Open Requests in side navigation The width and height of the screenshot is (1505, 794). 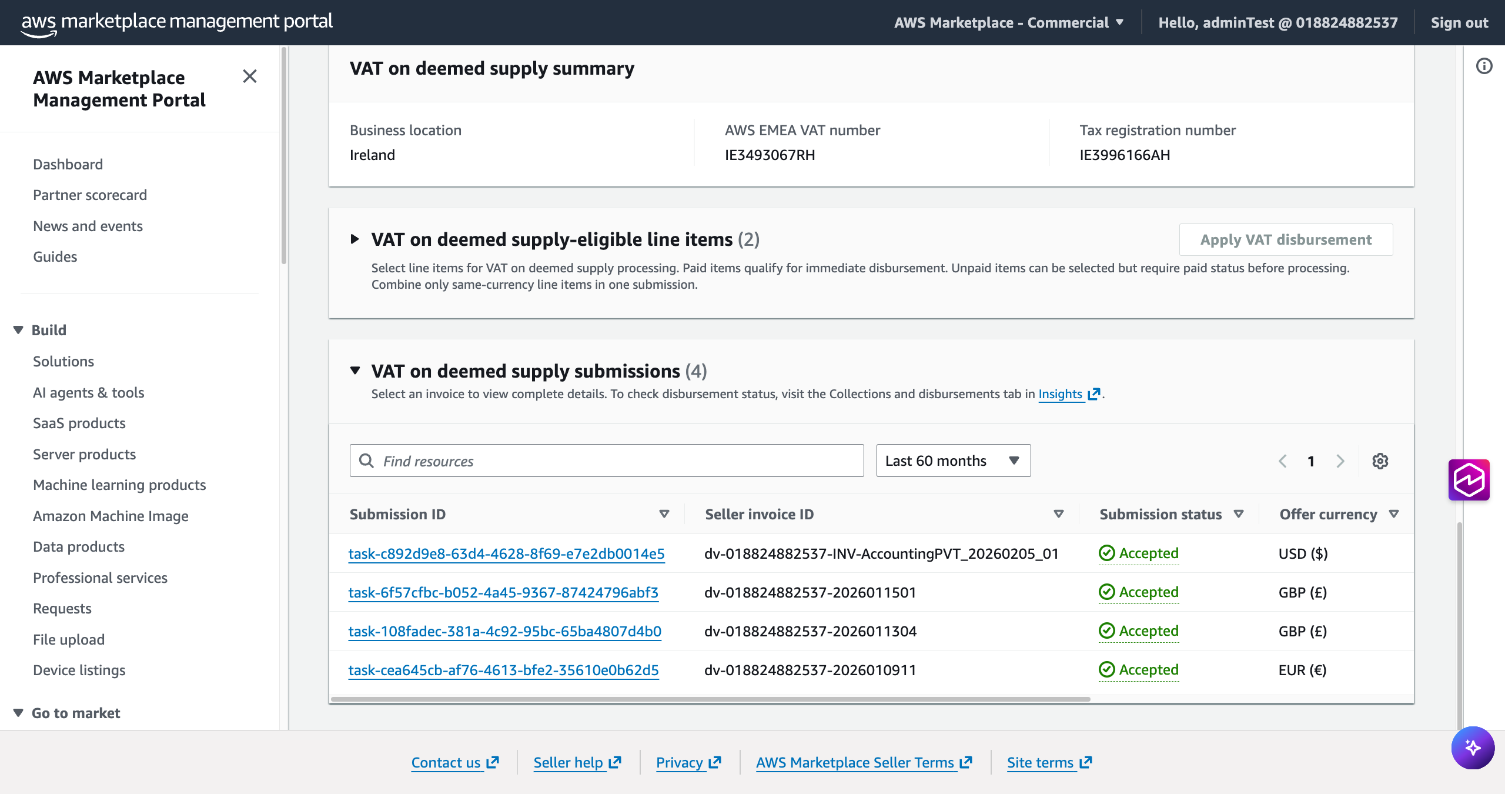(62, 608)
